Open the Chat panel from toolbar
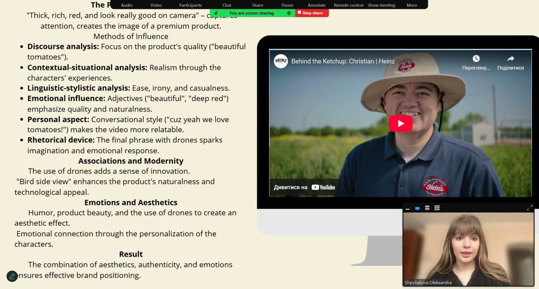The image size is (539, 289). (x=227, y=5)
